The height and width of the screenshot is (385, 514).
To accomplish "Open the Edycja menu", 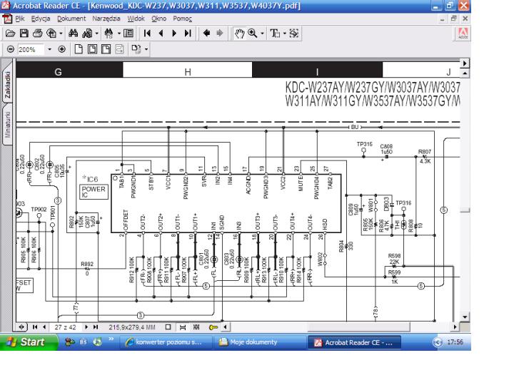I will (41, 19).
